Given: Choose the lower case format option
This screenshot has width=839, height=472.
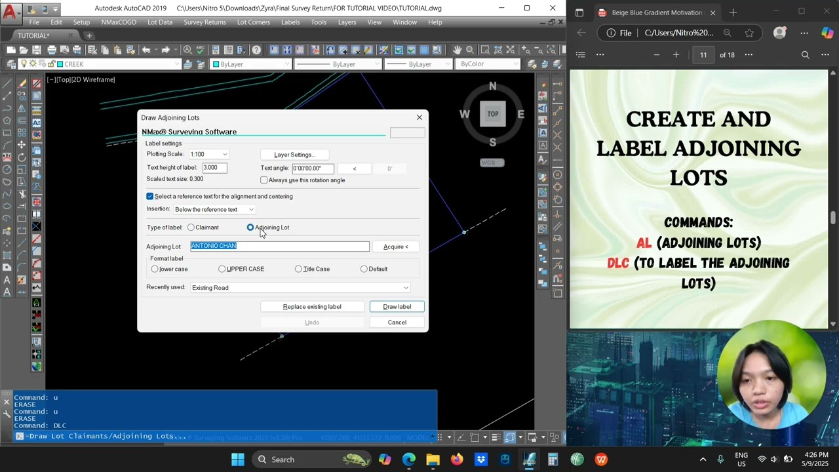Looking at the screenshot, I should point(155,269).
